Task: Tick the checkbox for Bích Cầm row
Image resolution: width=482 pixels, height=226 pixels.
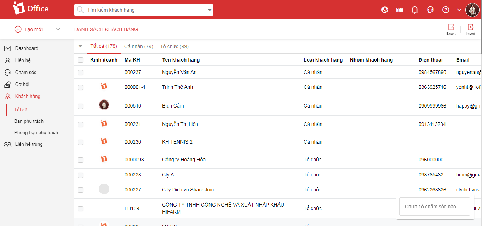Action: point(81,106)
